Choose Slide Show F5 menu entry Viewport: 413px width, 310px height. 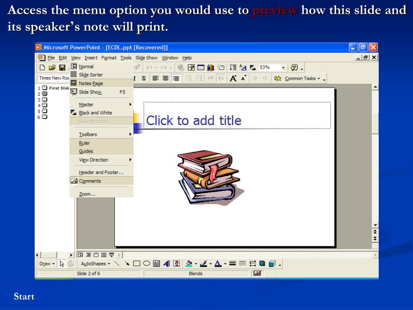[x=101, y=92]
